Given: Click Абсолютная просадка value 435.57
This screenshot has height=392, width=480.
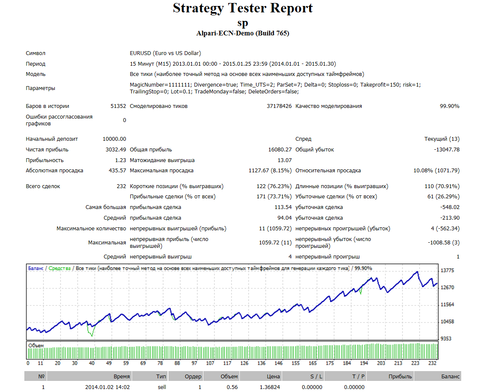Looking at the screenshot, I should tap(117, 171).
